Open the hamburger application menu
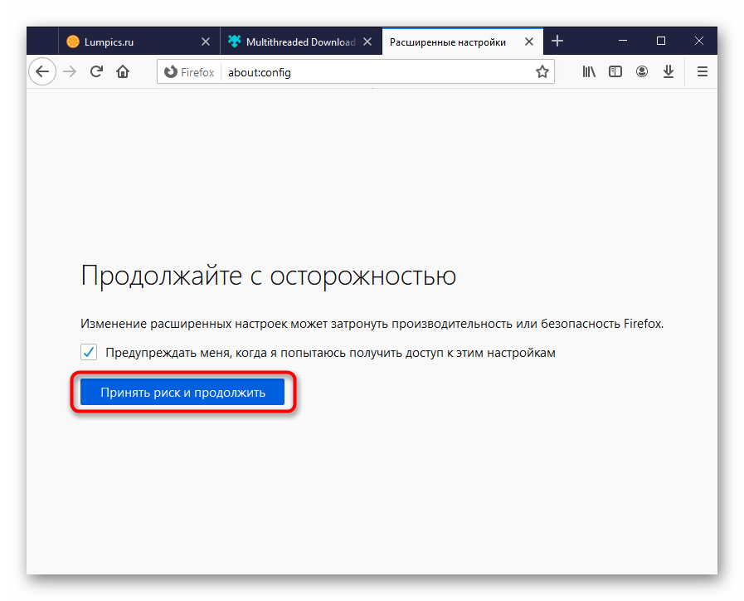 pos(702,72)
